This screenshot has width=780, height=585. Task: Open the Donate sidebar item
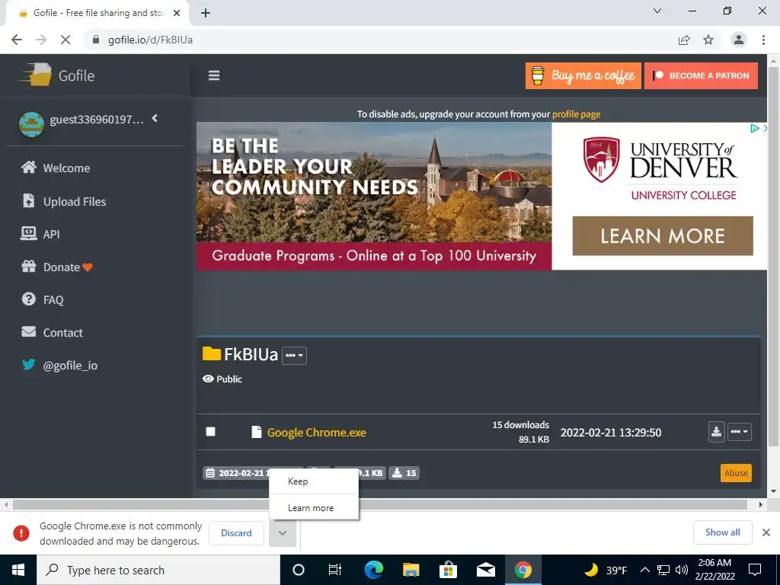point(56,267)
